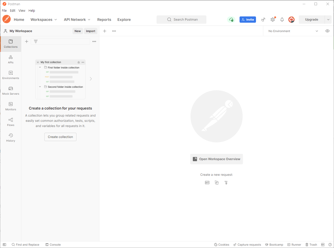
Task: Focus the Search Postman field
Action: click(x=181, y=20)
